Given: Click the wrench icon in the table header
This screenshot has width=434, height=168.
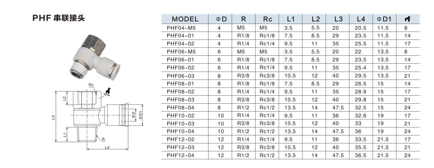Looking at the screenshot, I should (x=408, y=19).
